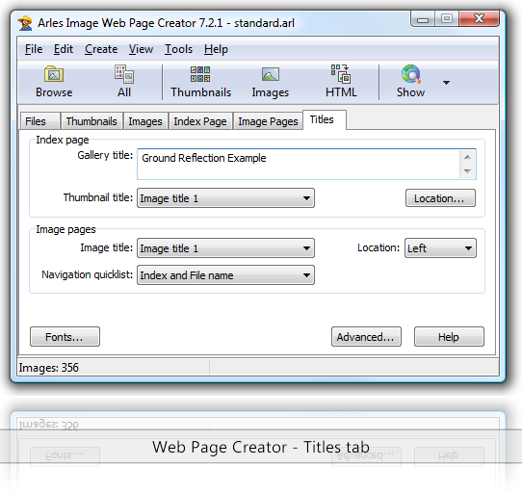Minimize the Arles window
Image resolution: width=522 pixels, height=493 pixels.
tap(423, 19)
